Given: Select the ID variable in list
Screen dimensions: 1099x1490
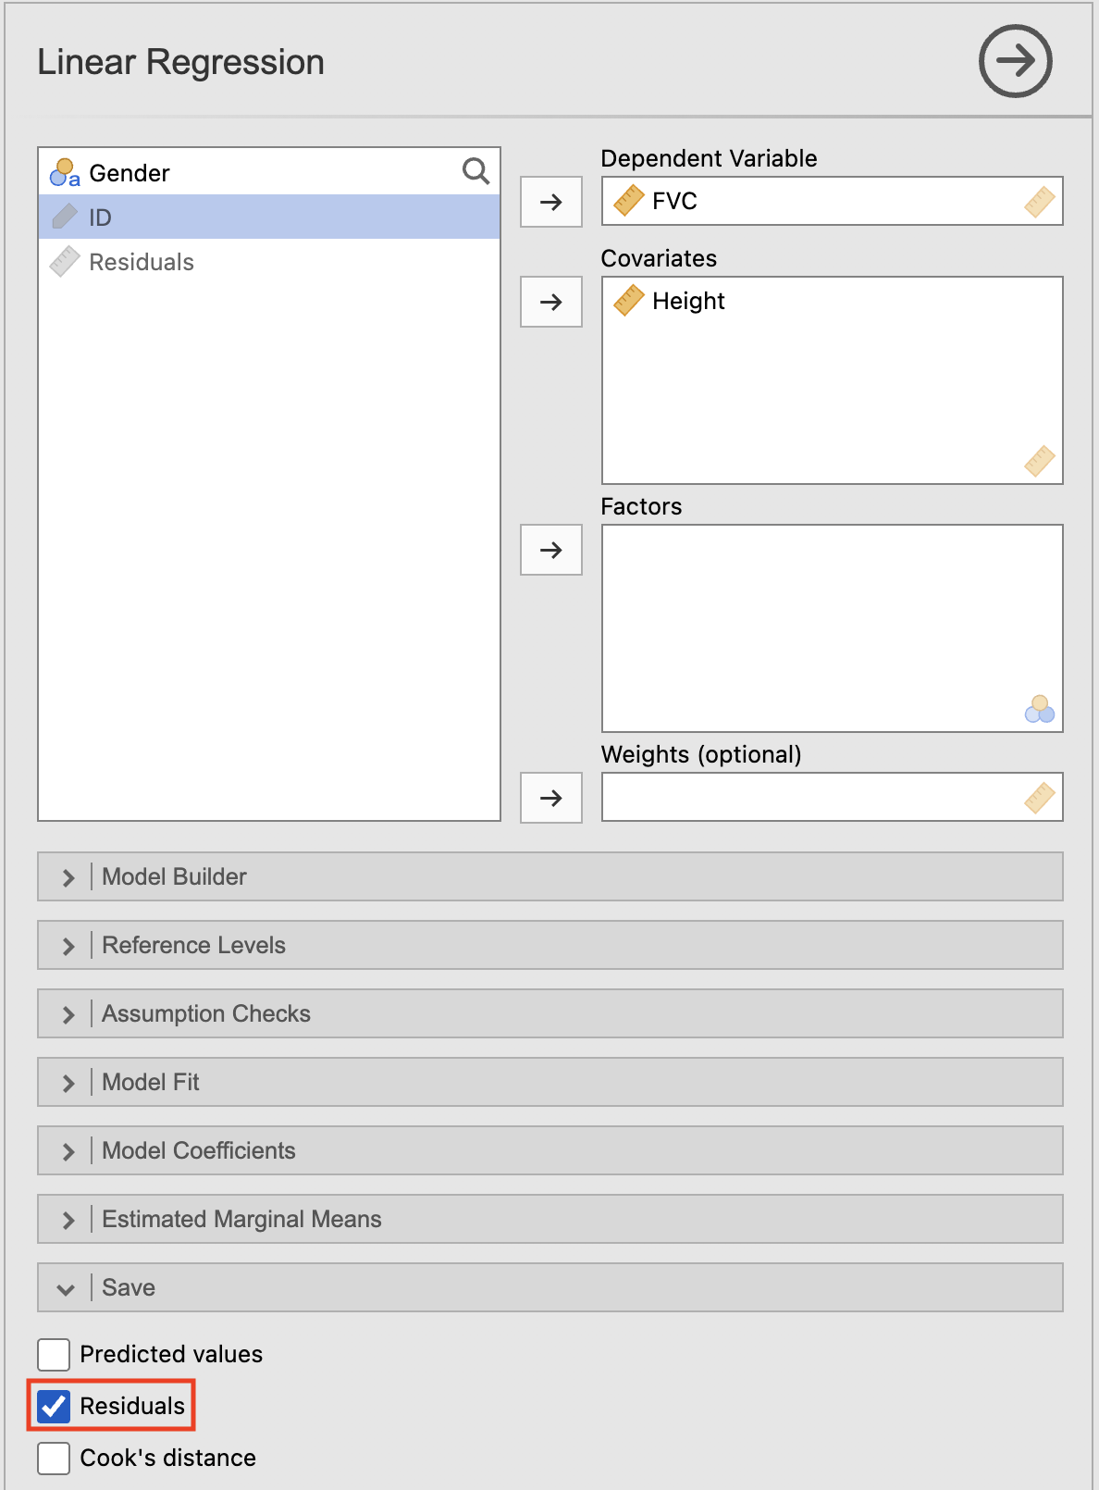Looking at the screenshot, I should click(100, 217).
